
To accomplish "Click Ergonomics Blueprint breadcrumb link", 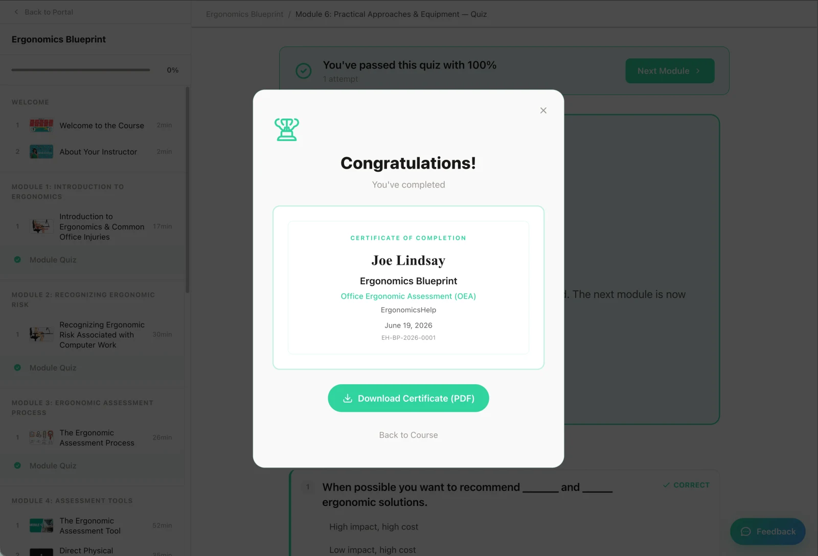I will click(244, 14).
